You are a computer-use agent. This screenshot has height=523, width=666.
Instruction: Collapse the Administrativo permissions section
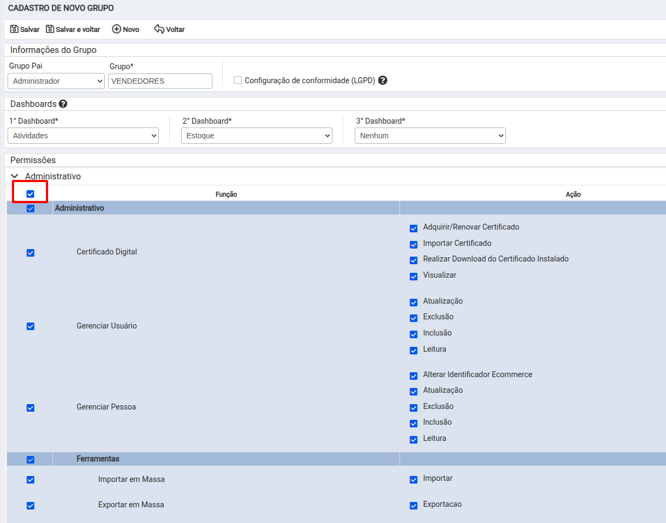[x=15, y=176]
